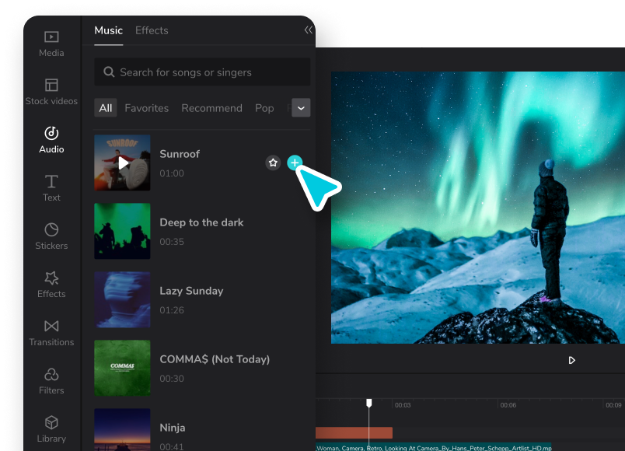Image resolution: width=625 pixels, height=451 pixels.
Task: Click the search songs or singers field
Action: pos(202,72)
